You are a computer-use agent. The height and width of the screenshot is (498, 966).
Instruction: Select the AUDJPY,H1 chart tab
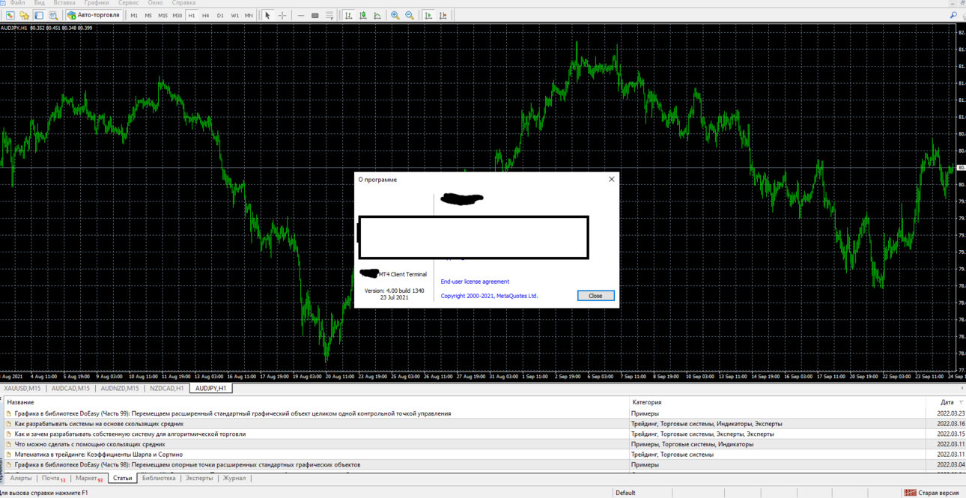point(210,389)
